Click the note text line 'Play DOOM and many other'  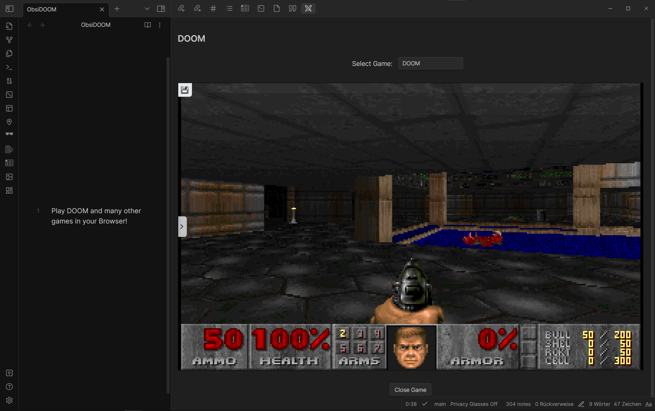pos(96,211)
